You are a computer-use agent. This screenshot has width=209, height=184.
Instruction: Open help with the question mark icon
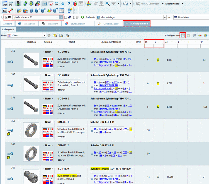click(x=69, y=4)
